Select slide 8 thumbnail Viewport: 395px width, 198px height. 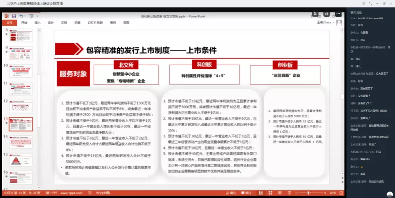(x=20, y=35)
